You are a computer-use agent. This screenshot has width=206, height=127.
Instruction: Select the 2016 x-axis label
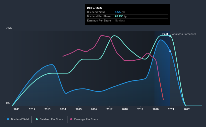(94, 109)
